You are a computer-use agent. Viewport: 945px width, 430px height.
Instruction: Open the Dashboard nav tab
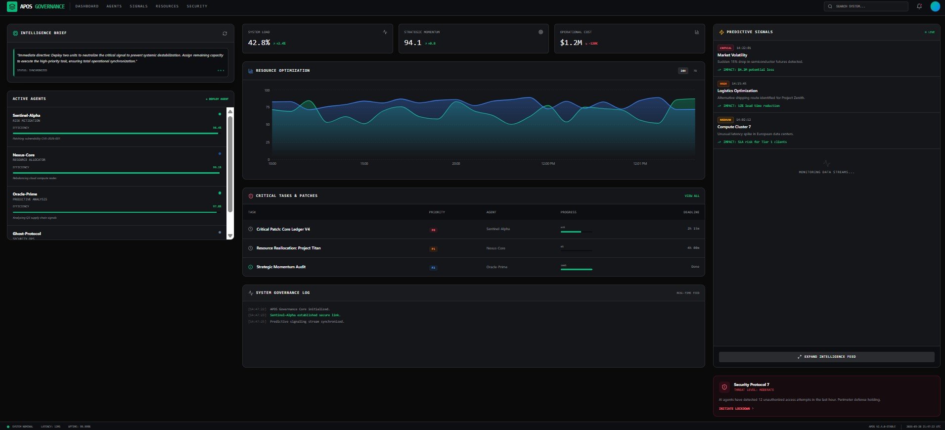87,6
